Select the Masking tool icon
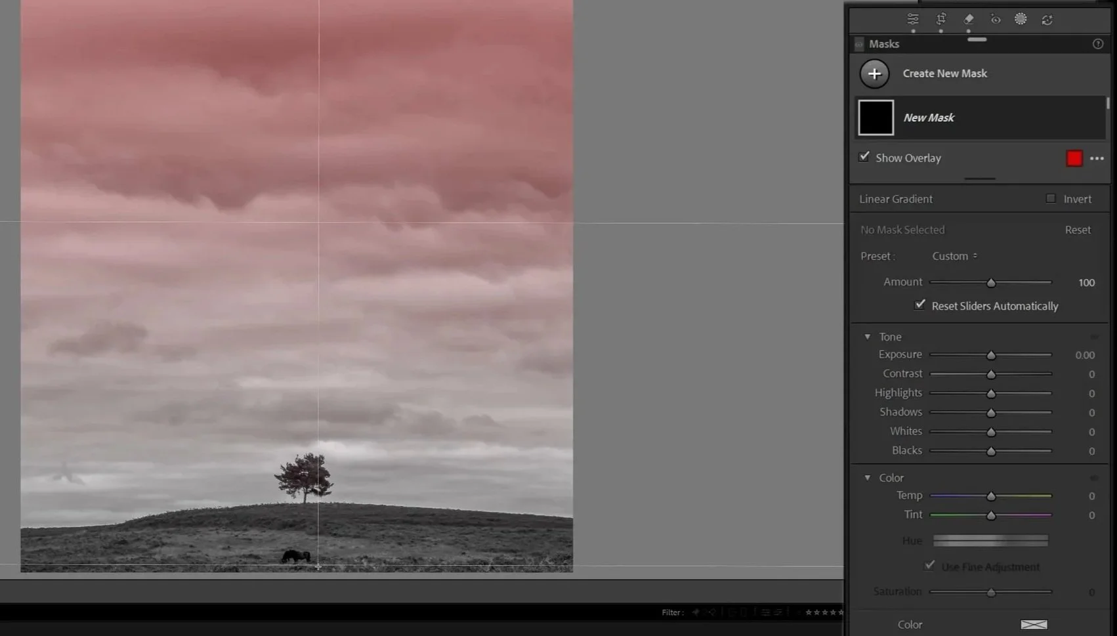Image resolution: width=1117 pixels, height=636 pixels. [1021, 19]
